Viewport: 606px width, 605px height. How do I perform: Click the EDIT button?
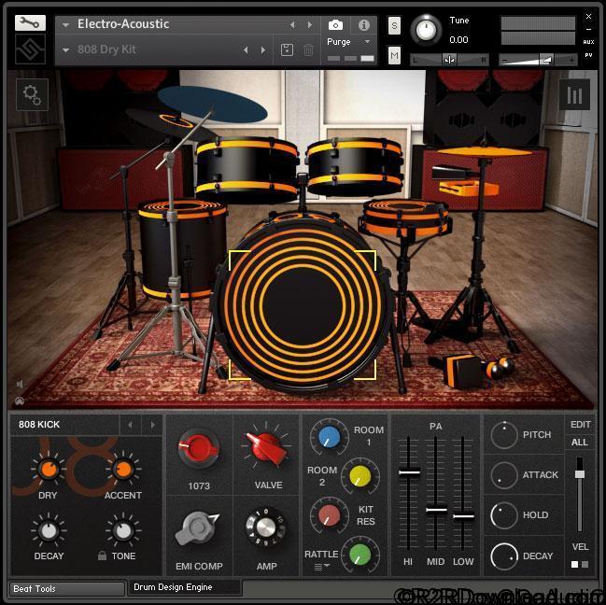(x=580, y=424)
